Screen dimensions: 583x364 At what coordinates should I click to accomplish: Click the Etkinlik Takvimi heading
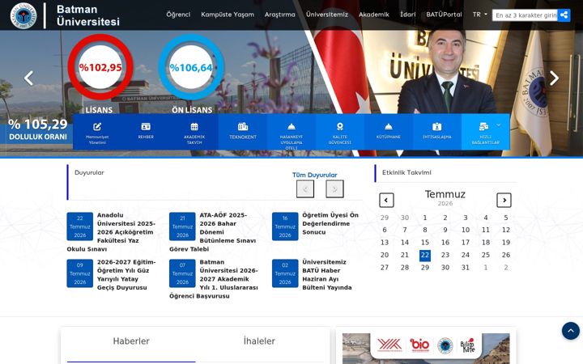pos(406,173)
